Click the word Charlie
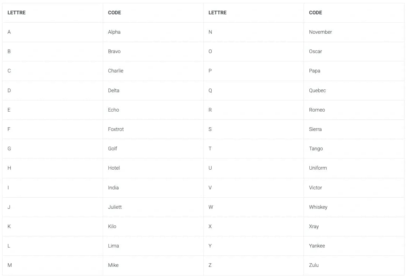 click(x=116, y=71)
